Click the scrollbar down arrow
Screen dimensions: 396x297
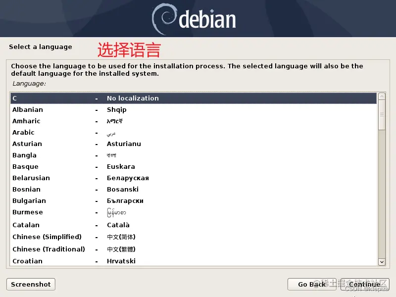pyautogui.click(x=382, y=262)
